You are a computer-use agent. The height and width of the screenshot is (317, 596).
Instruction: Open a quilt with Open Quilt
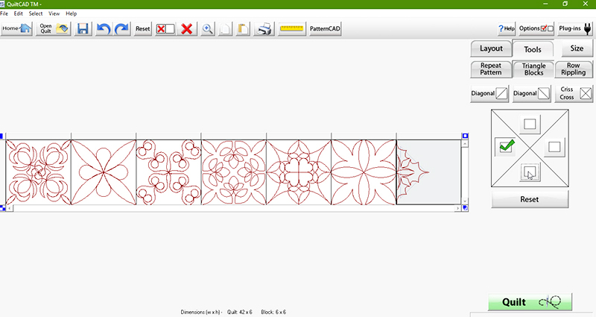pyautogui.click(x=53, y=28)
